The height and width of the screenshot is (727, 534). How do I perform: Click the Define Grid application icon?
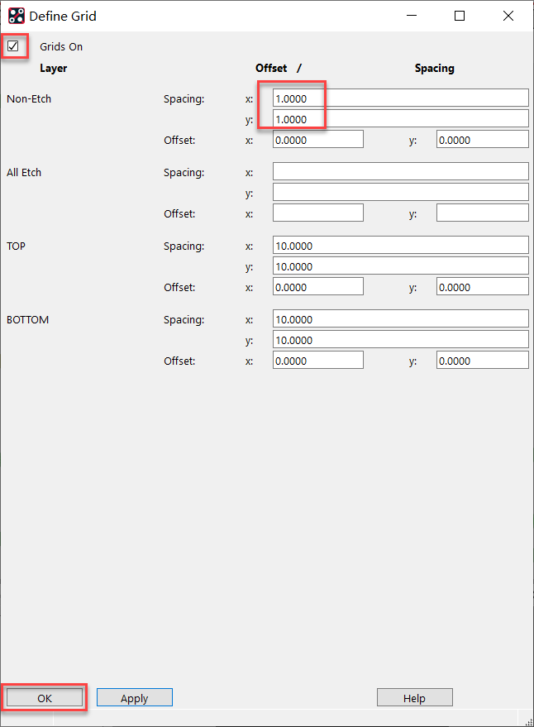point(16,16)
